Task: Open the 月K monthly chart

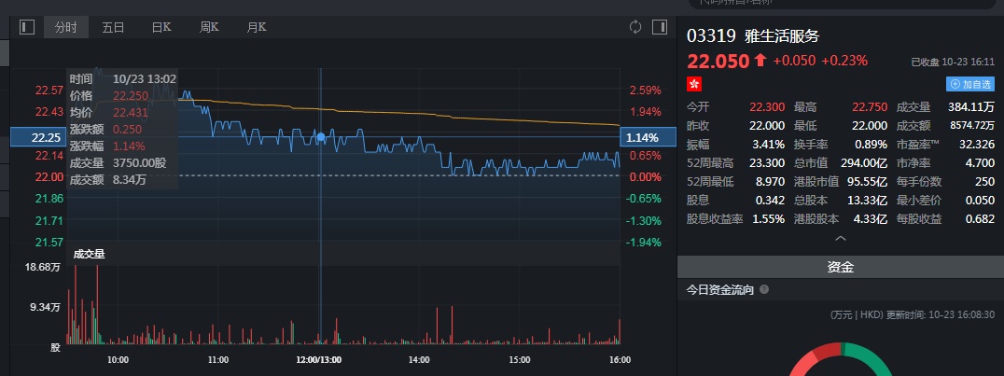Action: 257,27
